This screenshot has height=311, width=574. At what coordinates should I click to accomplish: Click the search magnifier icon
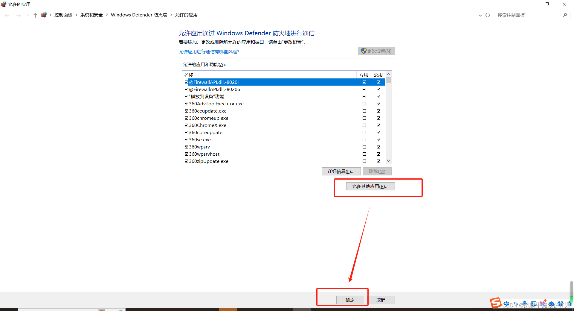coord(565,15)
